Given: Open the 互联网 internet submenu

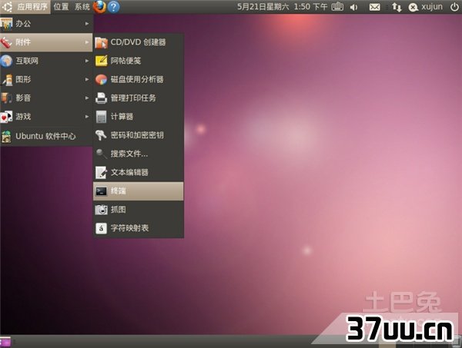Looking at the screenshot, I should coord(46,61).
